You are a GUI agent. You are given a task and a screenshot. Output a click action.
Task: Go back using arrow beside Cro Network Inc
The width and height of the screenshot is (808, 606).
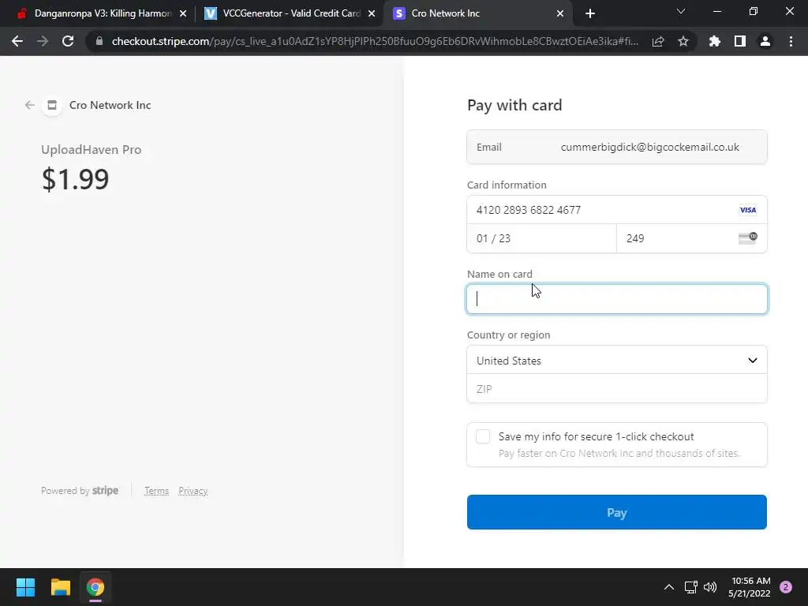[30, 105]
